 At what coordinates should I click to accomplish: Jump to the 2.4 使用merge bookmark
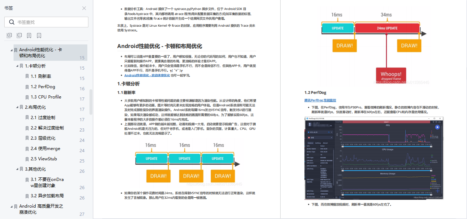[x=45, y=148]
